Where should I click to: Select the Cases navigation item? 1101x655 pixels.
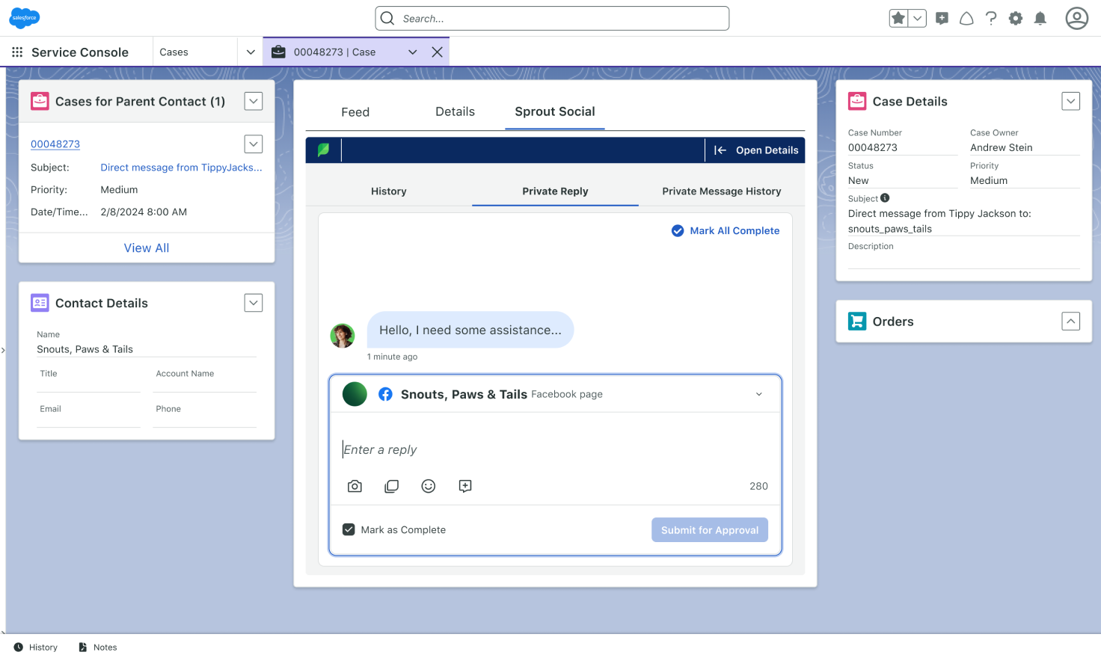click(174, 52)
